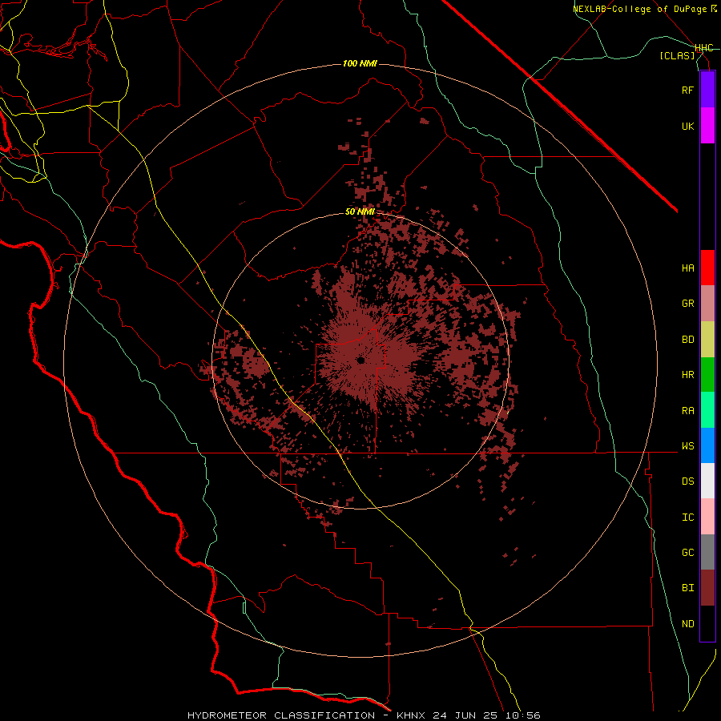
Task: Click the HHC product code label
Action: point(703,48)
